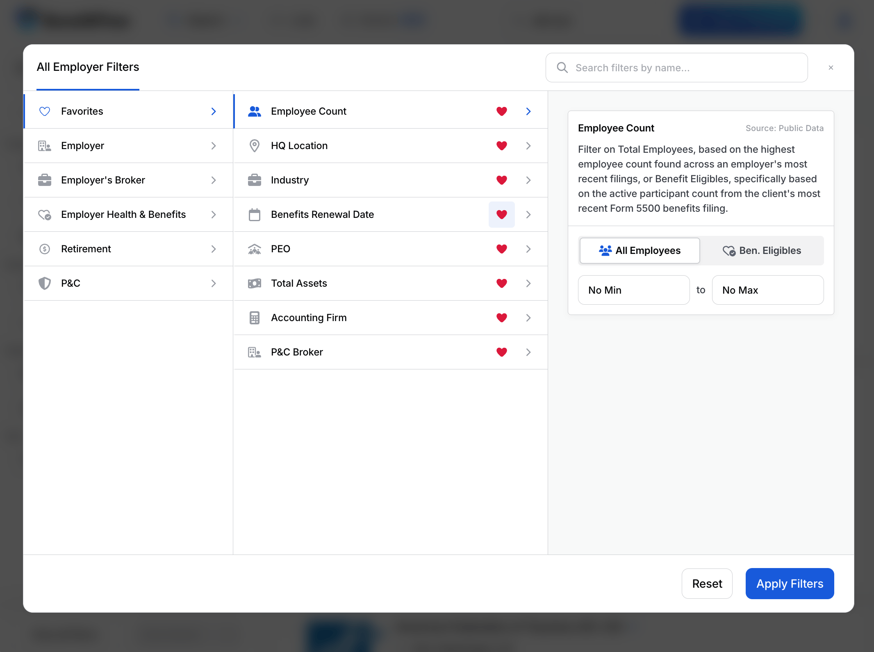874x652 pixels.
Task: Click the Retirement dollar coin icon
Action: [45, 249]
